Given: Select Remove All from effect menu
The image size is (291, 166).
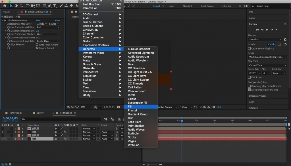Looking at the screenshot, I should click(x=101, y=8).
